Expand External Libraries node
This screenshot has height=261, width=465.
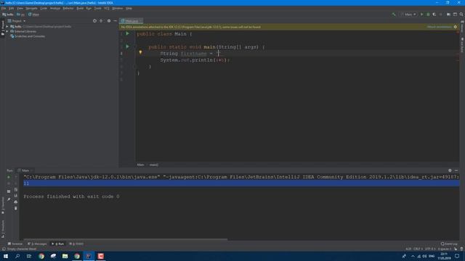coord(7,31)
